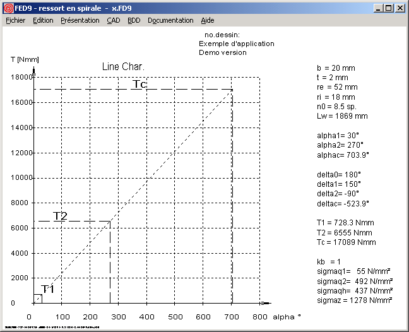Open the CAD menu
The height and width of the screenshot is (332, 409).
pos(114,20)
